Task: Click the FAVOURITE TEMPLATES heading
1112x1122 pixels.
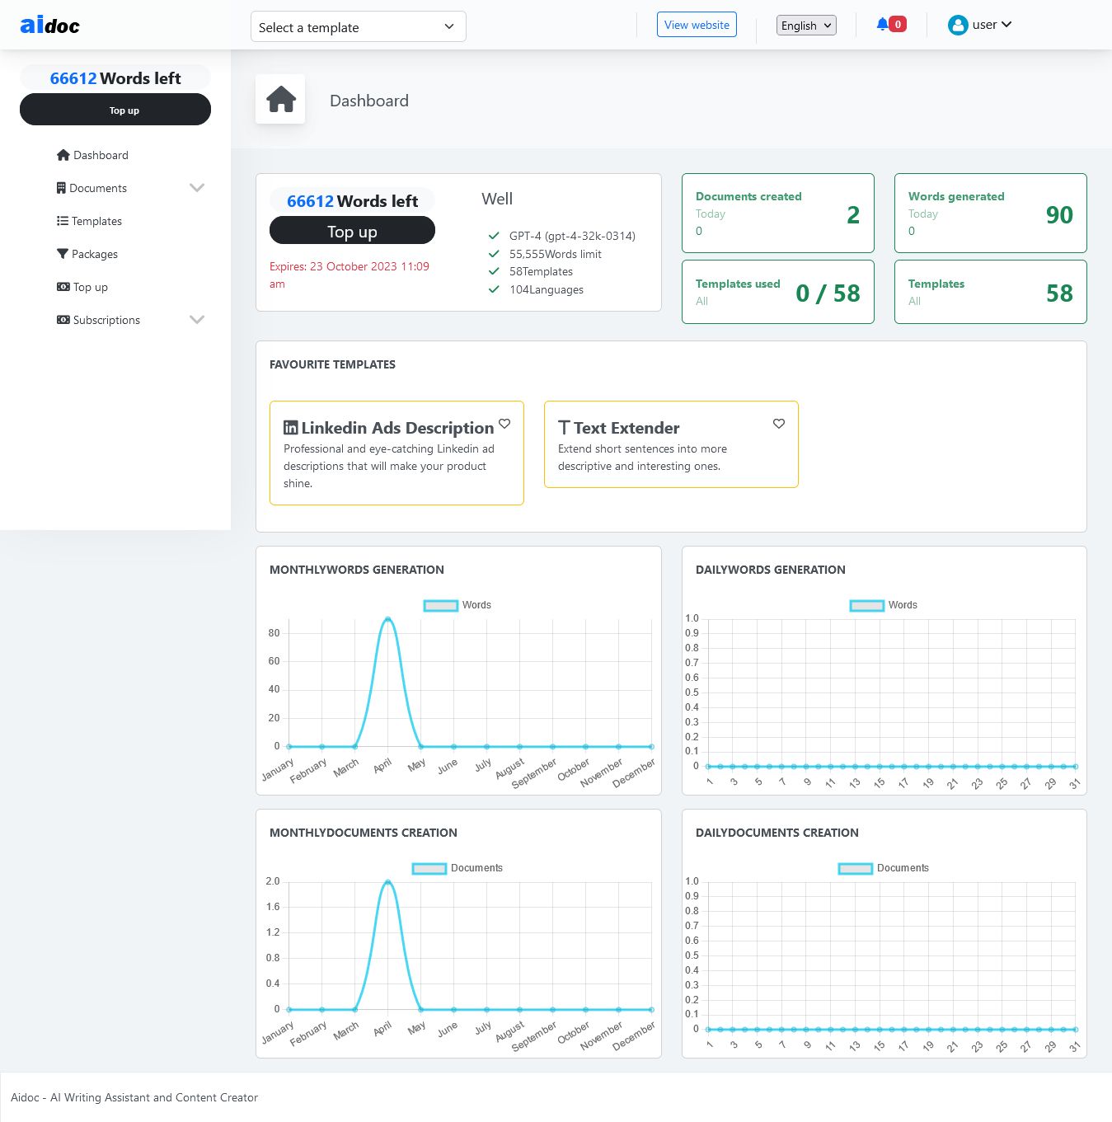Action: pos(332,364)
